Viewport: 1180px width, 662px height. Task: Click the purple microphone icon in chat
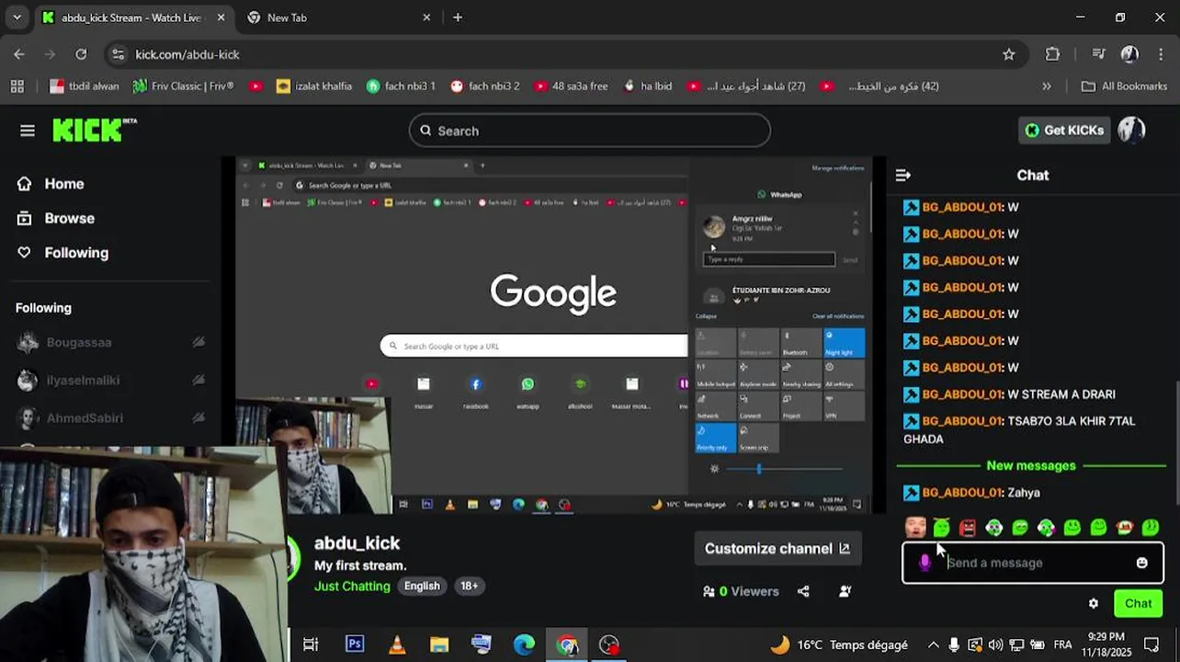(925, 563)
